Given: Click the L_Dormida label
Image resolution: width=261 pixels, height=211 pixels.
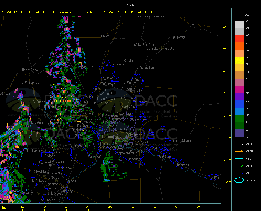Looking at the screenshot, I should (x=181, y=165).
